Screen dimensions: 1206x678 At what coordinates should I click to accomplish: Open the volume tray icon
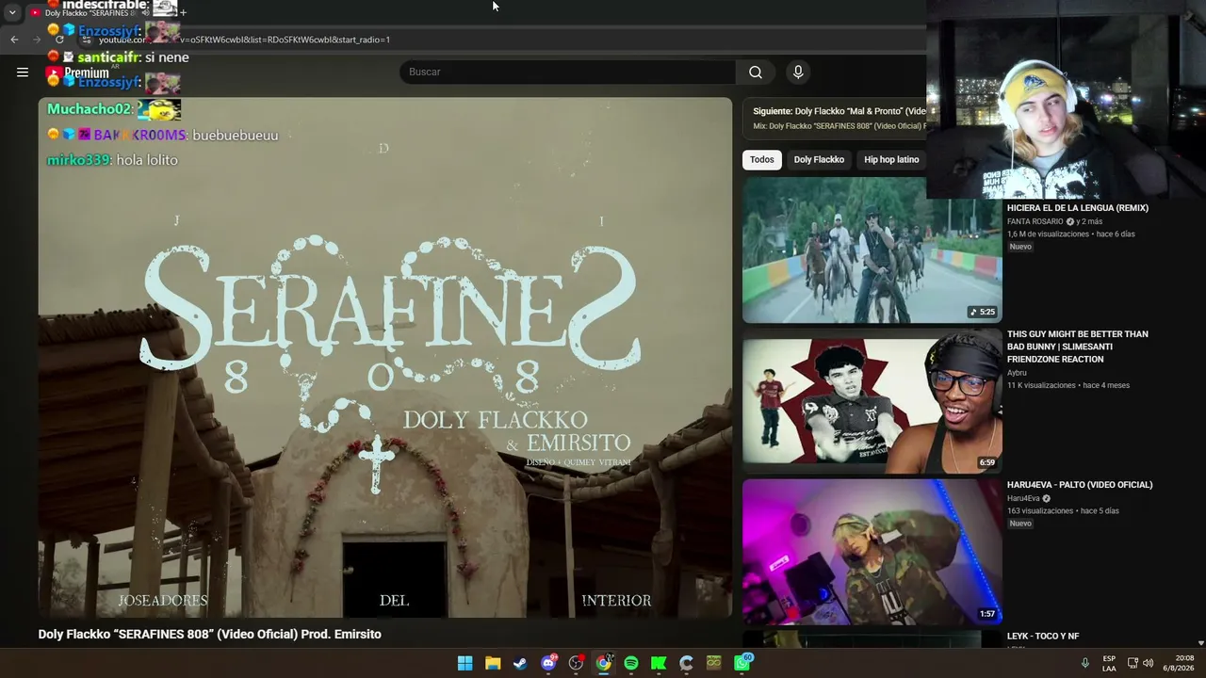pos(1148,663)
